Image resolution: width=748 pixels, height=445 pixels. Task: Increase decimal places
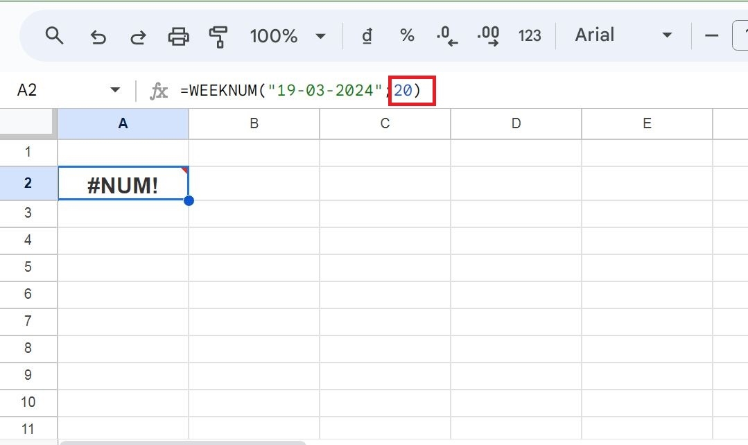tap(488, 36)
